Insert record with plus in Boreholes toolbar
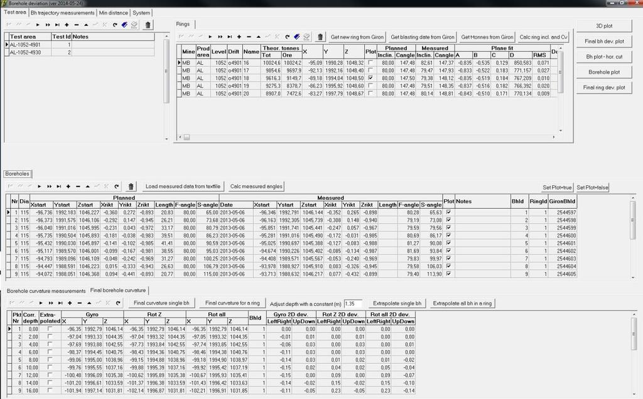The image size is (643, 399). pos(68,187)
